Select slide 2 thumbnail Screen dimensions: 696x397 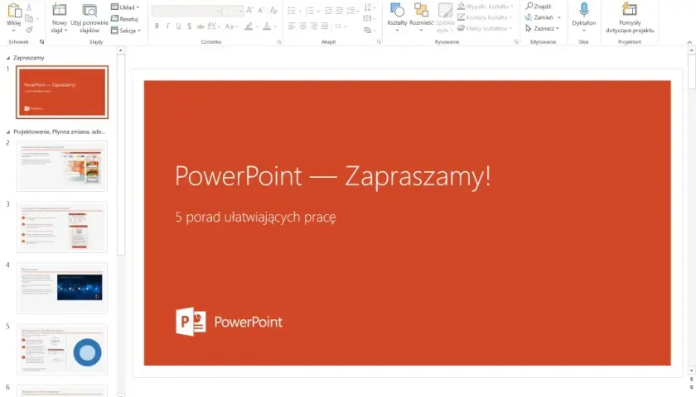click(62, 166)
